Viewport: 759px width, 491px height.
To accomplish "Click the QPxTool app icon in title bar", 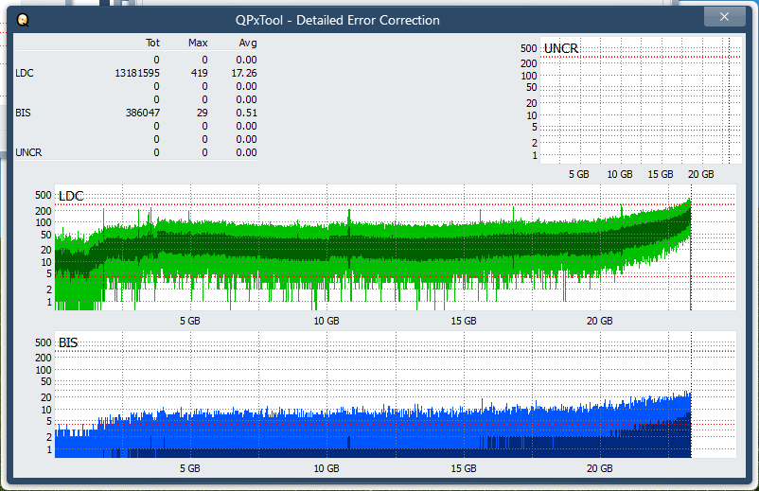I will pos(23,20).
